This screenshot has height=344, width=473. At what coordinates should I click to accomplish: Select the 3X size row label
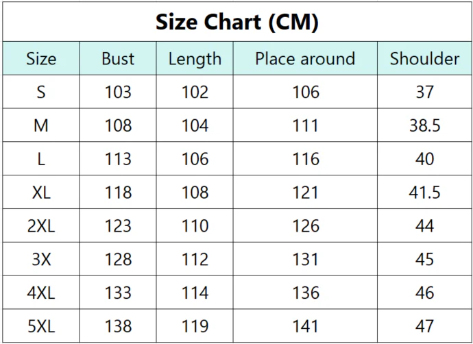pos(41,260)
